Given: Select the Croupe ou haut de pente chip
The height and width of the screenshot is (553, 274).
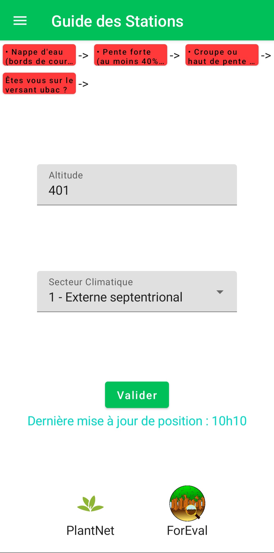Looking at the screenshot, I should pos(222,55).
